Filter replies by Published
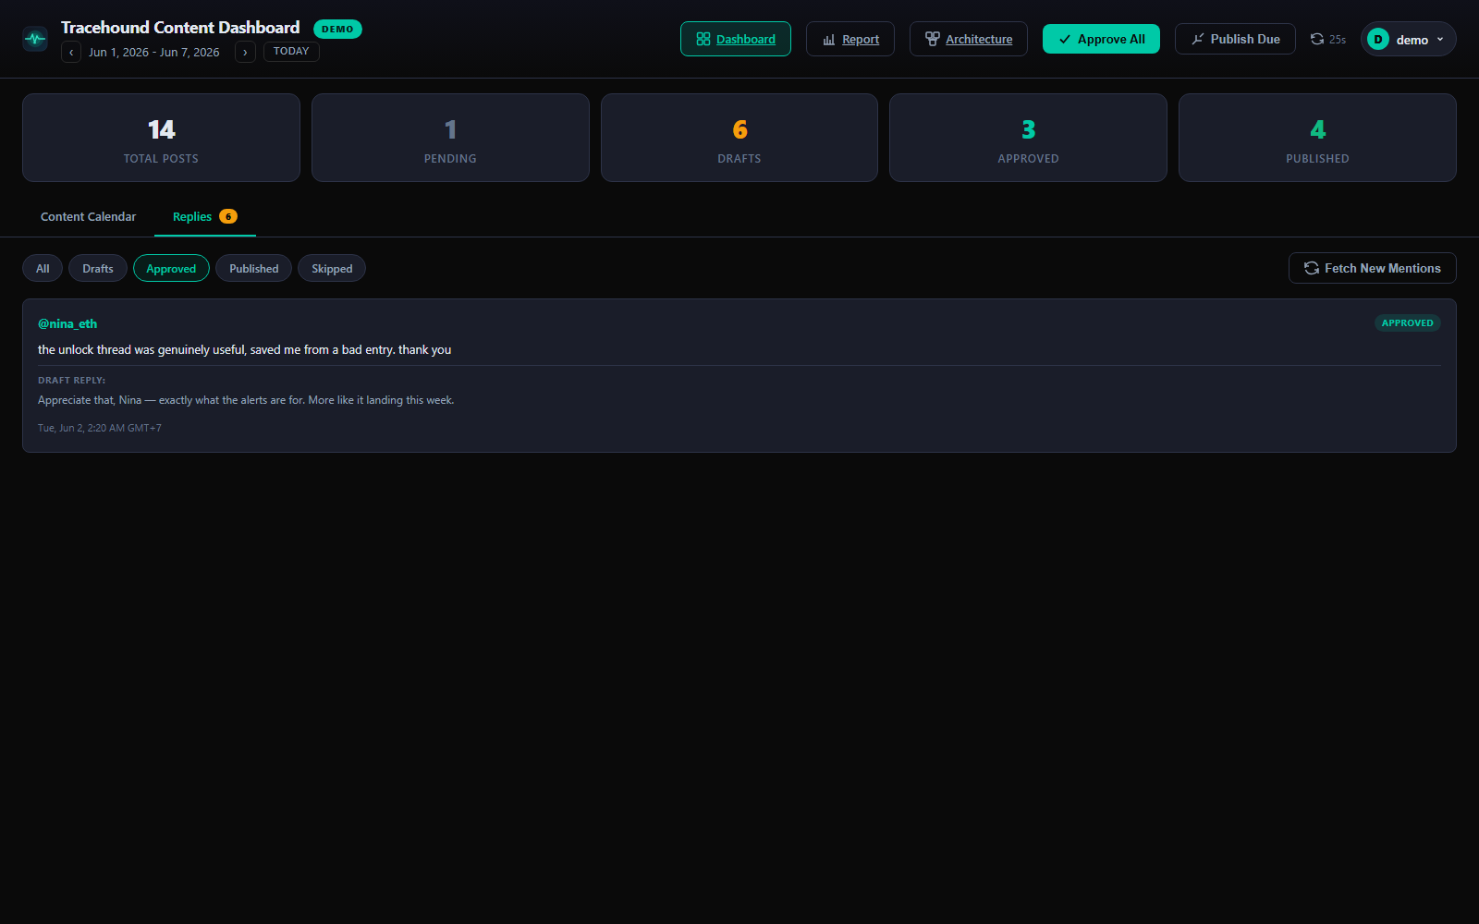The image size is (1479, 924). tap(253, 268)
